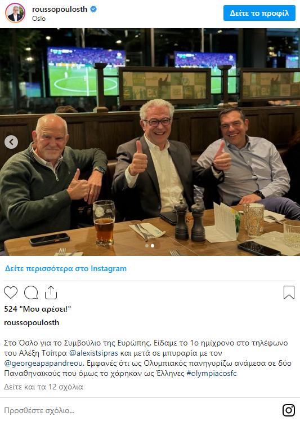300x421 pixels.
Task: Open the @georgeapapandreou mention
Action: pyautogui.click(x=44, y=364)
